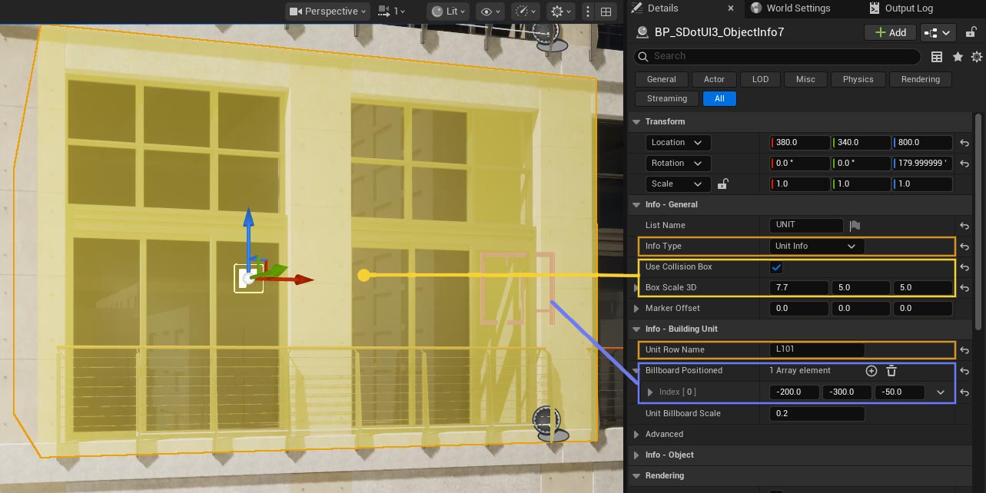This screenshot has width=986, height=493.
Task: Open Details panel settings gear
Action: [x=977, y=57]
